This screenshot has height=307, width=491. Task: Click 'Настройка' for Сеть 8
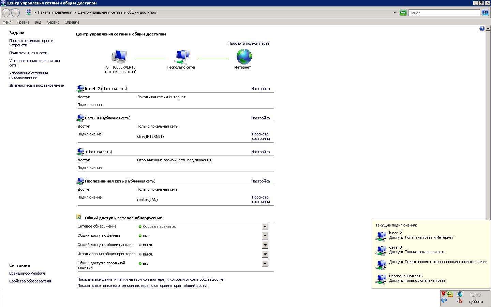click(x=260, y=118)
